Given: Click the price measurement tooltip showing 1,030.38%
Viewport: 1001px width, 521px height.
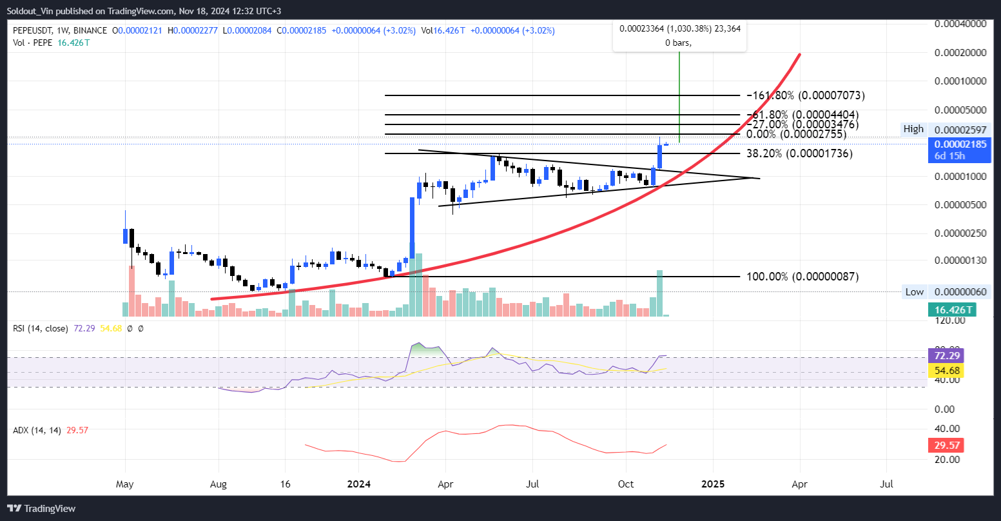Looking at the screenshot, I should click(x=679, y=35).
